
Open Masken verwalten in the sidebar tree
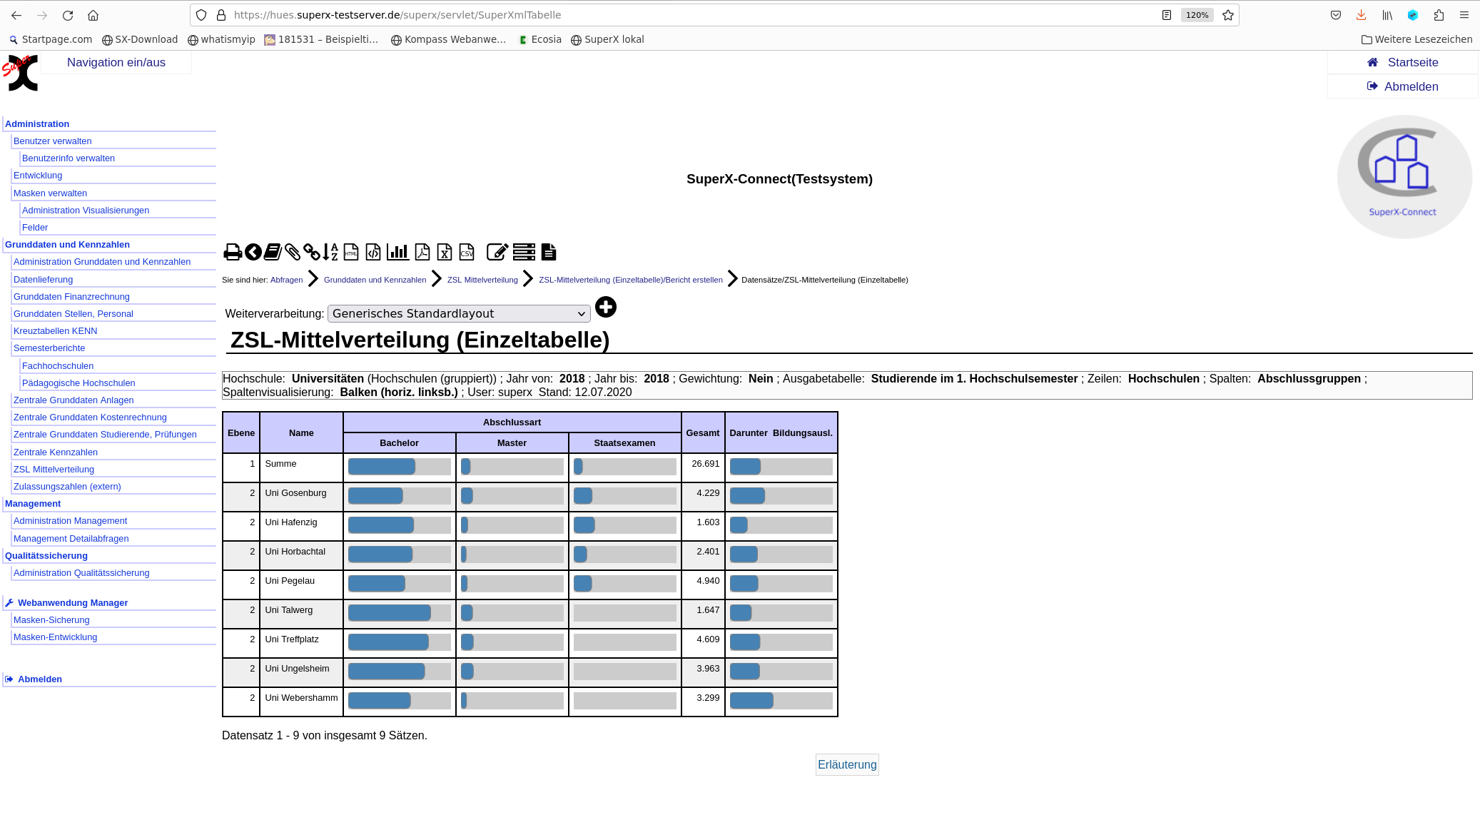pyautogui.click(x=50, y=193)
